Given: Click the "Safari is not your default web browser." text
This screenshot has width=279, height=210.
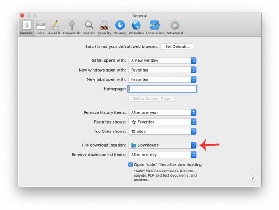Looking at the screenshot, I should (121, 46).
